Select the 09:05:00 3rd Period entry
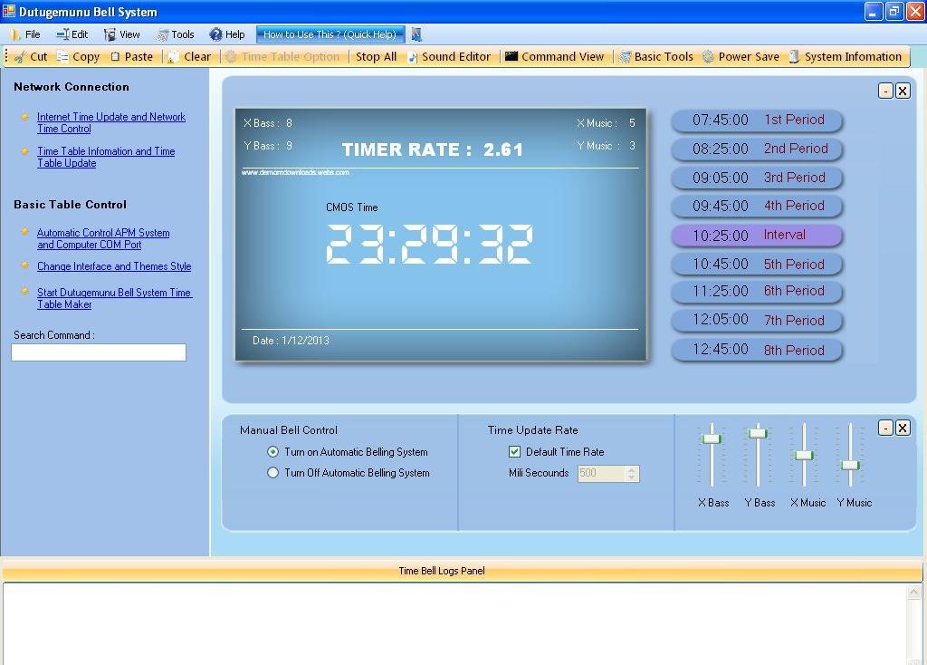 click(x=757, y=178)
